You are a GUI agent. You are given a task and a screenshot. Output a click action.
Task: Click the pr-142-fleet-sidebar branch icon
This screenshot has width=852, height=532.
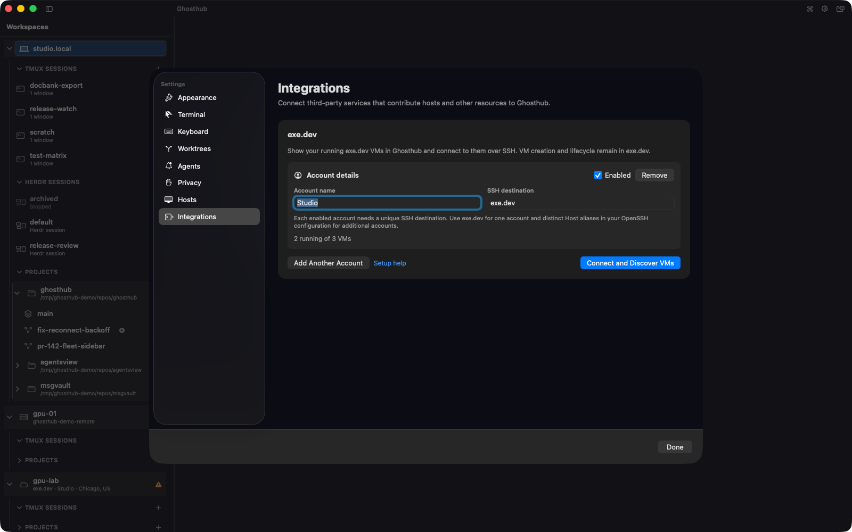(28, 346)
